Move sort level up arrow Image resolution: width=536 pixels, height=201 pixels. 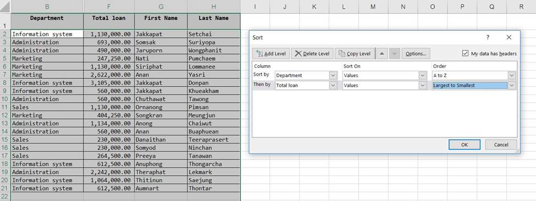click(x=382, y=54)
